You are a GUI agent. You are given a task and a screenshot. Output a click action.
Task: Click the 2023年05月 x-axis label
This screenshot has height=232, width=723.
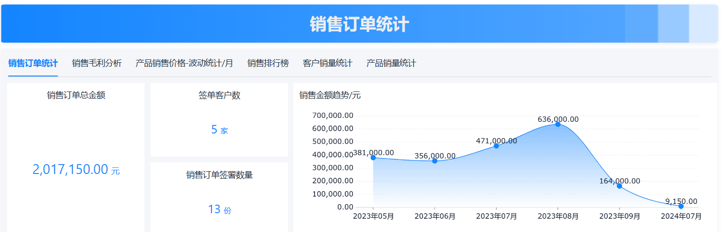374,216
